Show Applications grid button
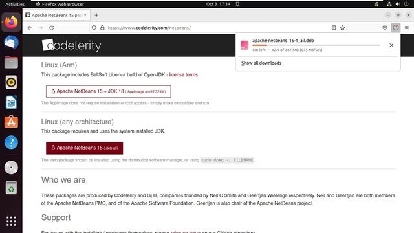The width and height of the screenshot is (414, 233). coord(11,221)
